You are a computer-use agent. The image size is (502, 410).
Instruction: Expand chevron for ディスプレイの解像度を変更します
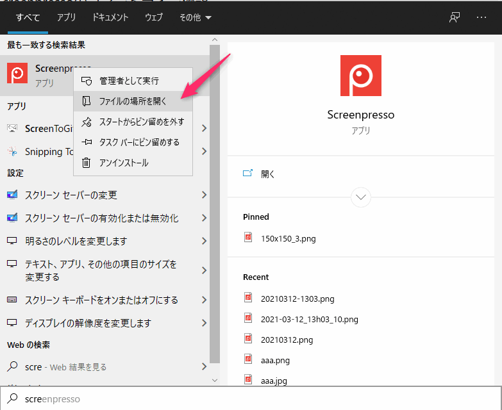205,323
